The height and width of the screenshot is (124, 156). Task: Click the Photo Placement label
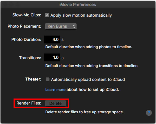24,26
